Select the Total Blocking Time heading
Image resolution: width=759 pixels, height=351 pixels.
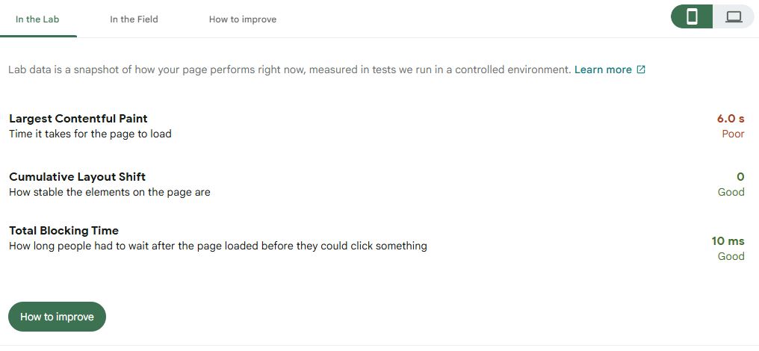point(64,231)
